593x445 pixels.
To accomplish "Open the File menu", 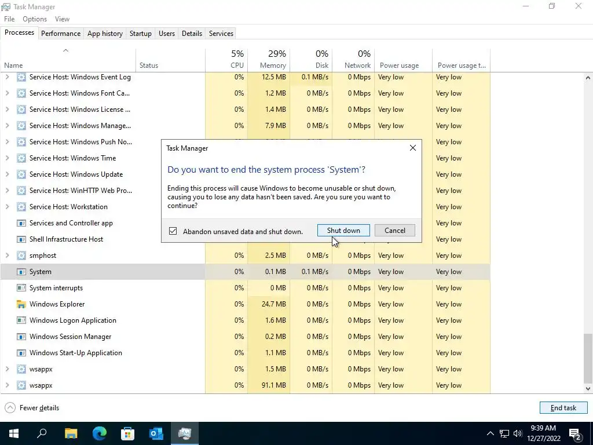I will coord(9,19).
